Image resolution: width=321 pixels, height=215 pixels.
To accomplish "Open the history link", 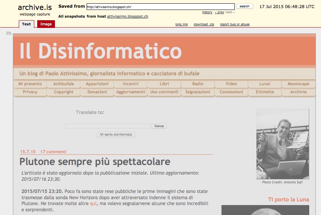I will click(x=207, y=12).
